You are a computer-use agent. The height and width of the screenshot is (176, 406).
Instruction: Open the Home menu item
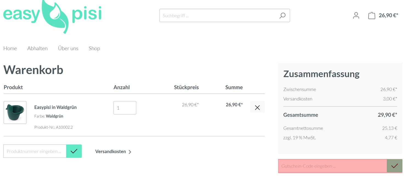tap(10, 48)
